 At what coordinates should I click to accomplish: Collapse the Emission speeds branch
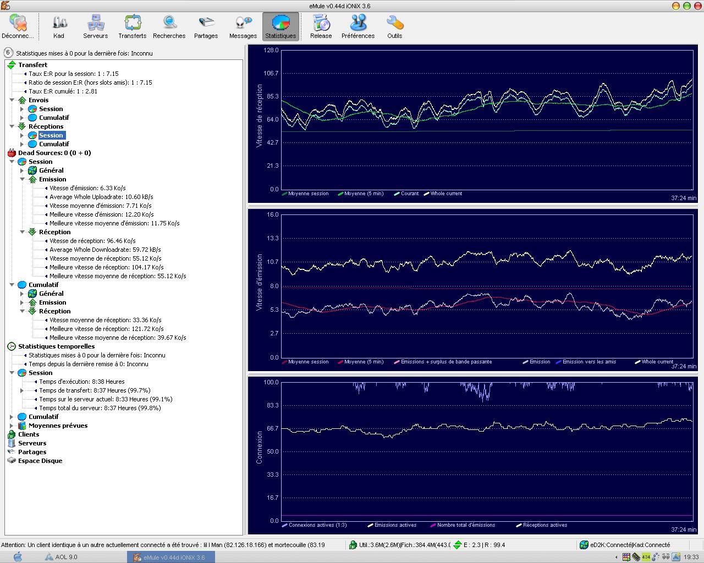point(23,179)
